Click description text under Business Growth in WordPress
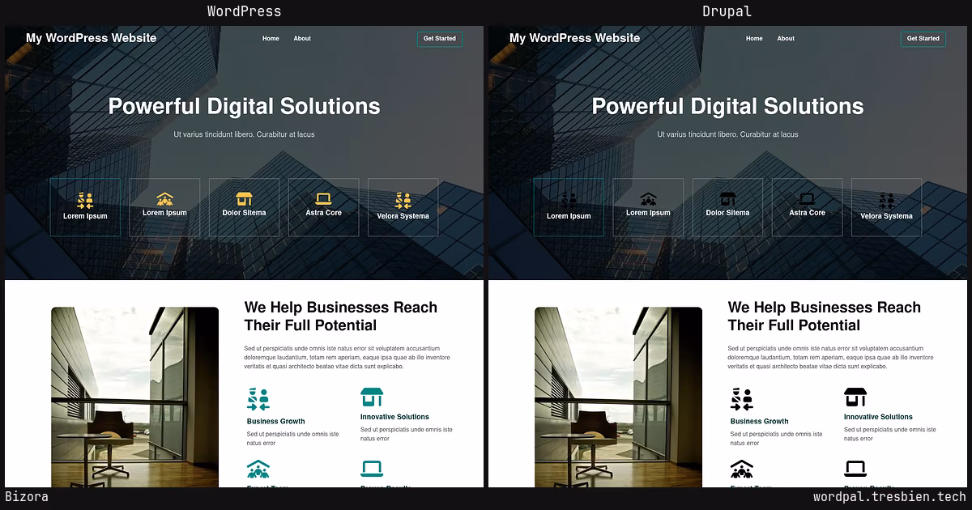Viewport: 972px width, 510px height. pos(292,439)
